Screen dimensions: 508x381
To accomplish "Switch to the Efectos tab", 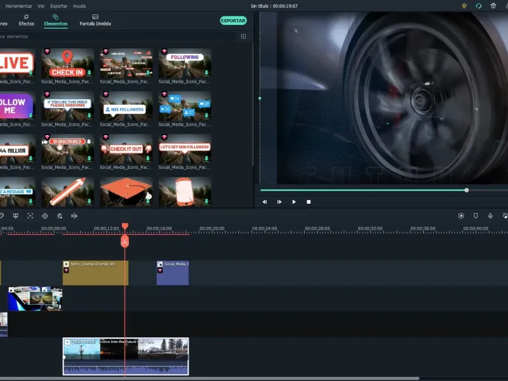I will 26,20.
